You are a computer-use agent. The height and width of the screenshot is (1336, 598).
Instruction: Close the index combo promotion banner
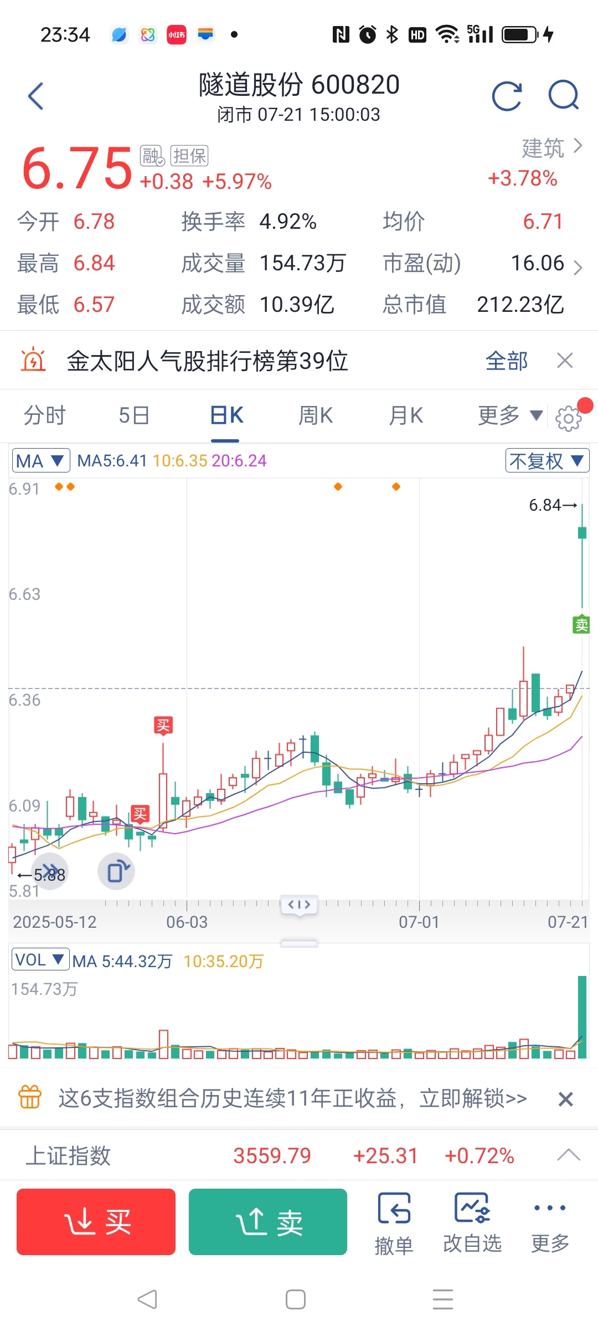pos(565,1099)
